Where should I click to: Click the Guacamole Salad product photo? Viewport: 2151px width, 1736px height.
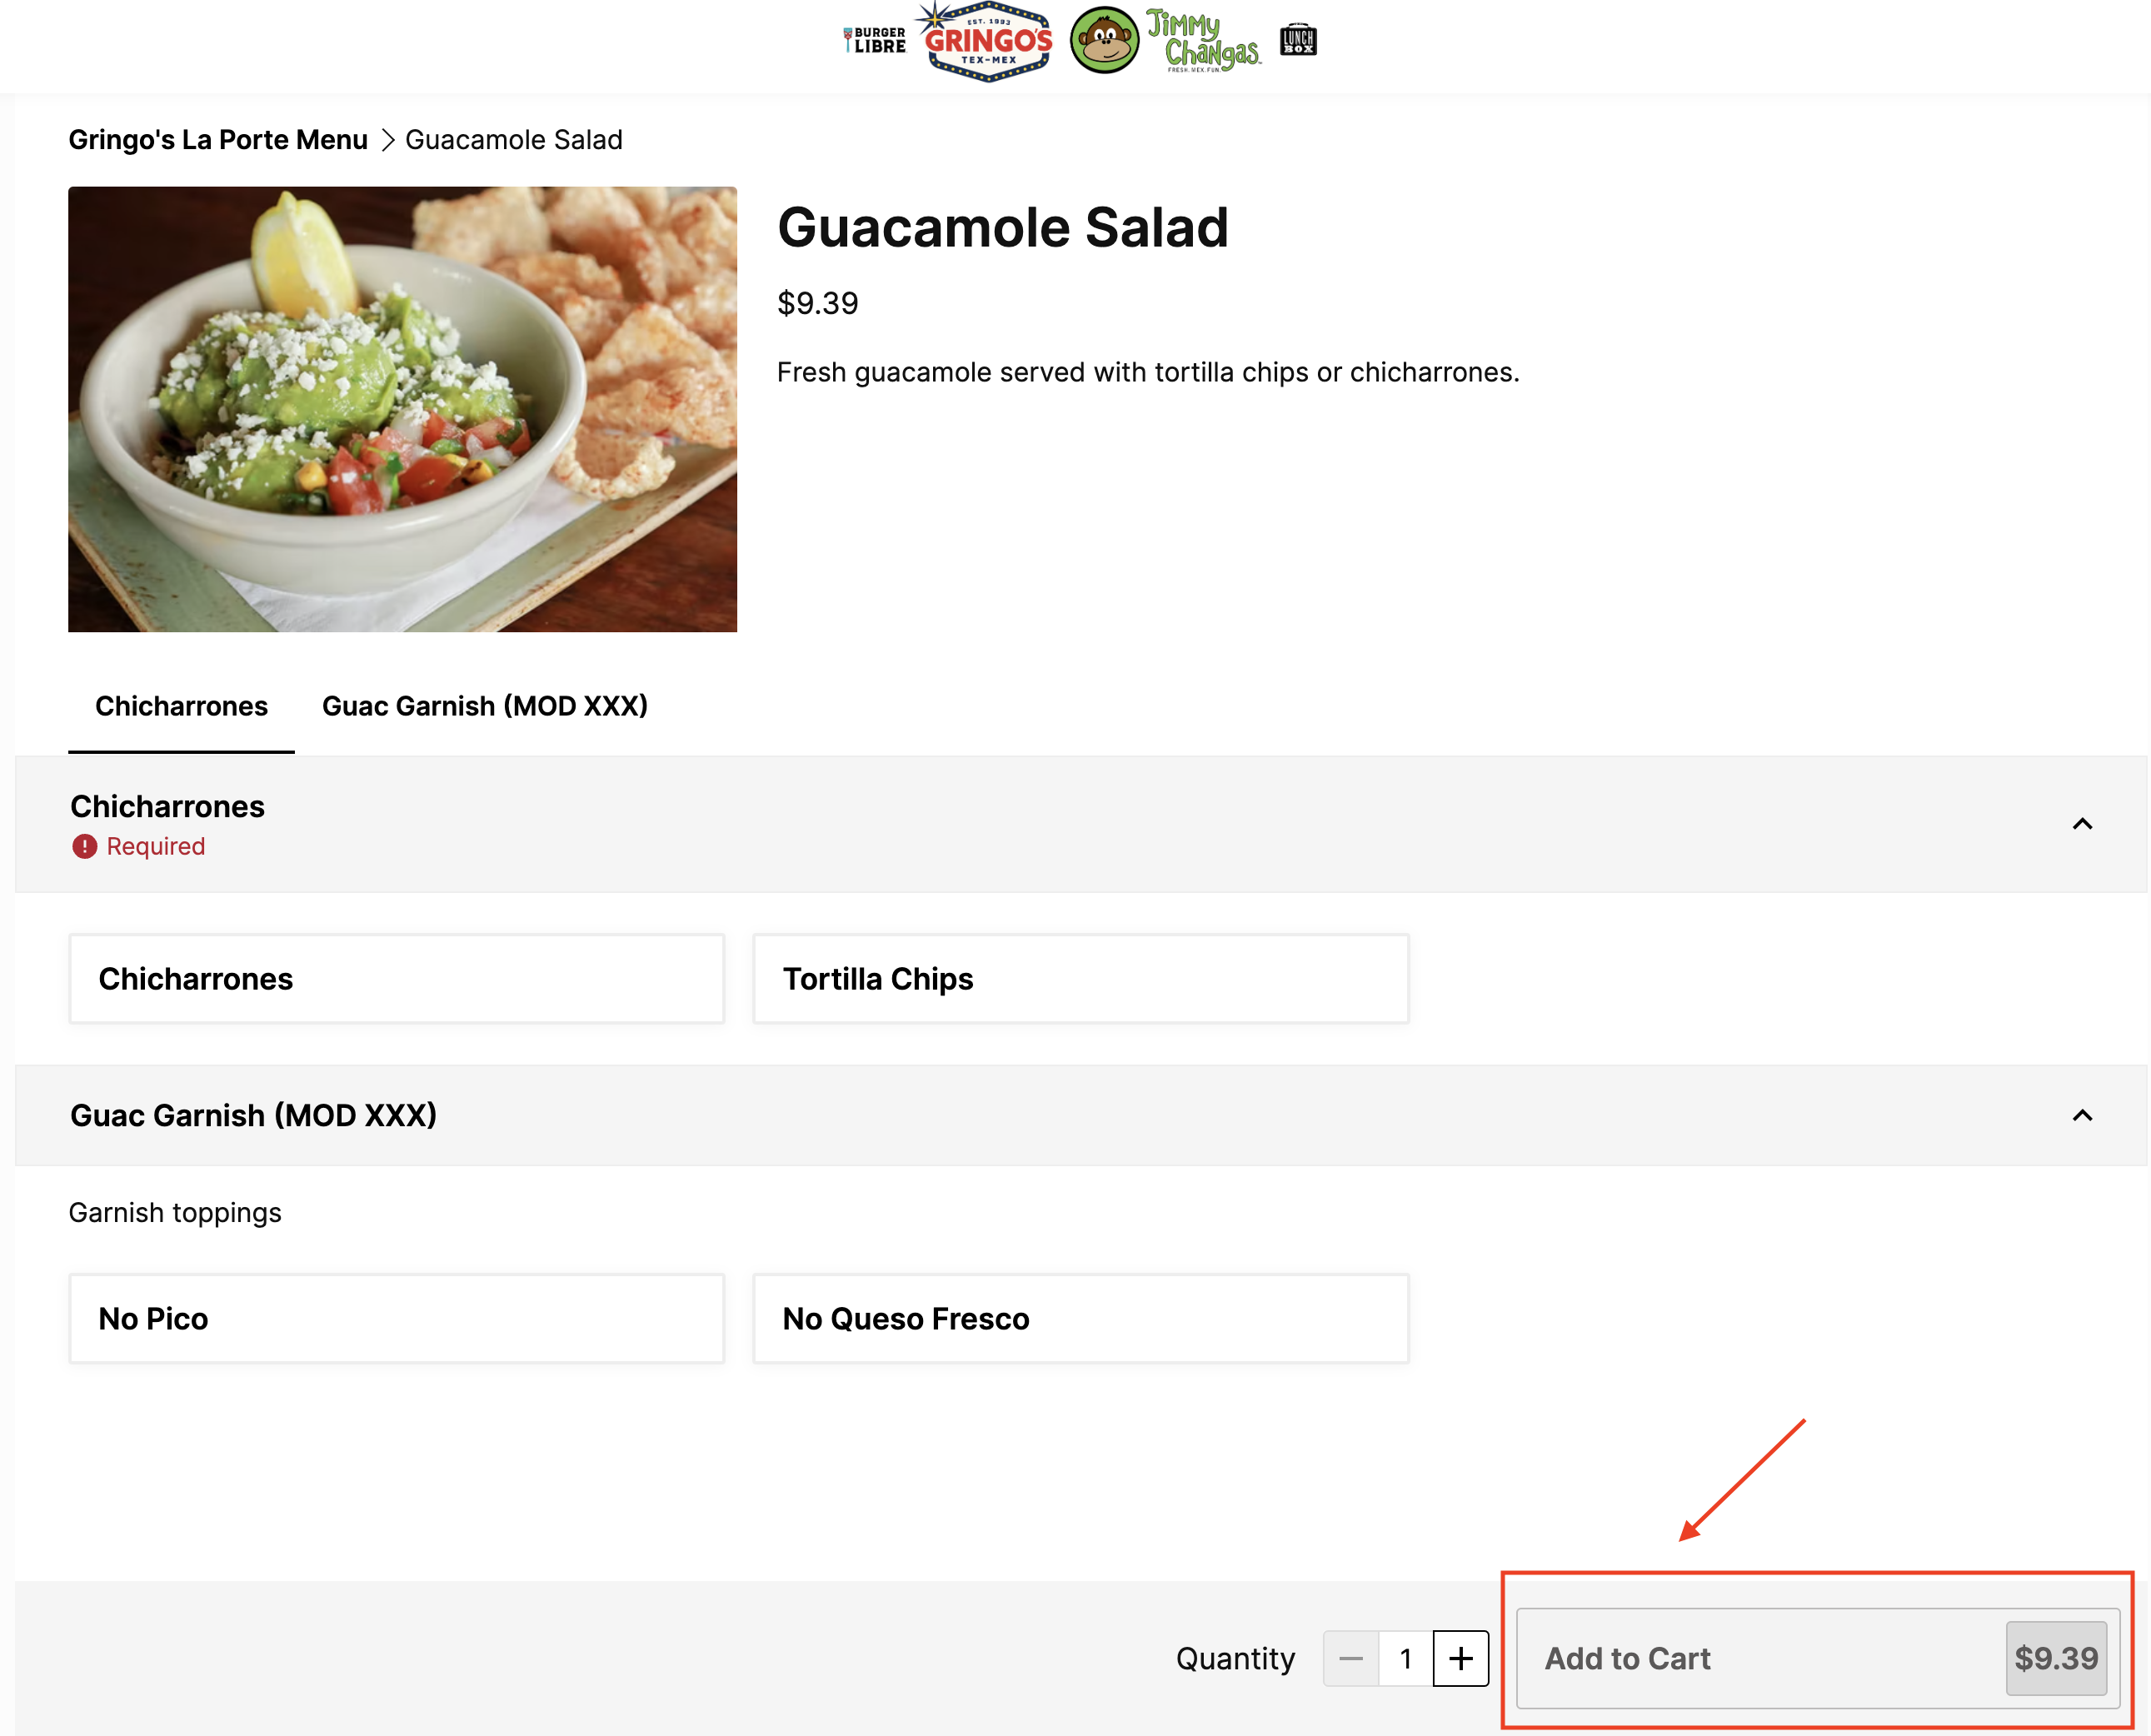[x=402, y=409]
